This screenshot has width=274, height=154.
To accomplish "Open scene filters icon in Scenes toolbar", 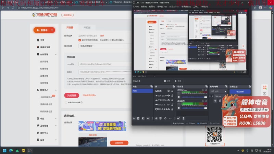I will [x=143, y=118].
